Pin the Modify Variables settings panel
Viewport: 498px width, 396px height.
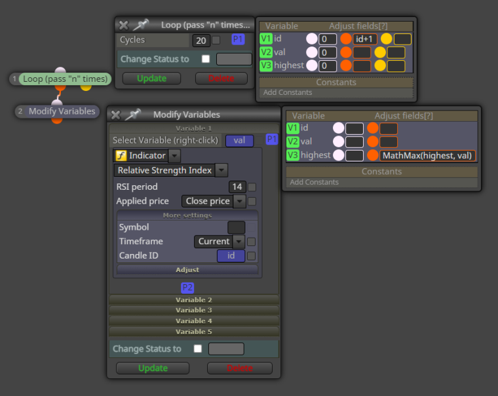(x=133, y=115)
